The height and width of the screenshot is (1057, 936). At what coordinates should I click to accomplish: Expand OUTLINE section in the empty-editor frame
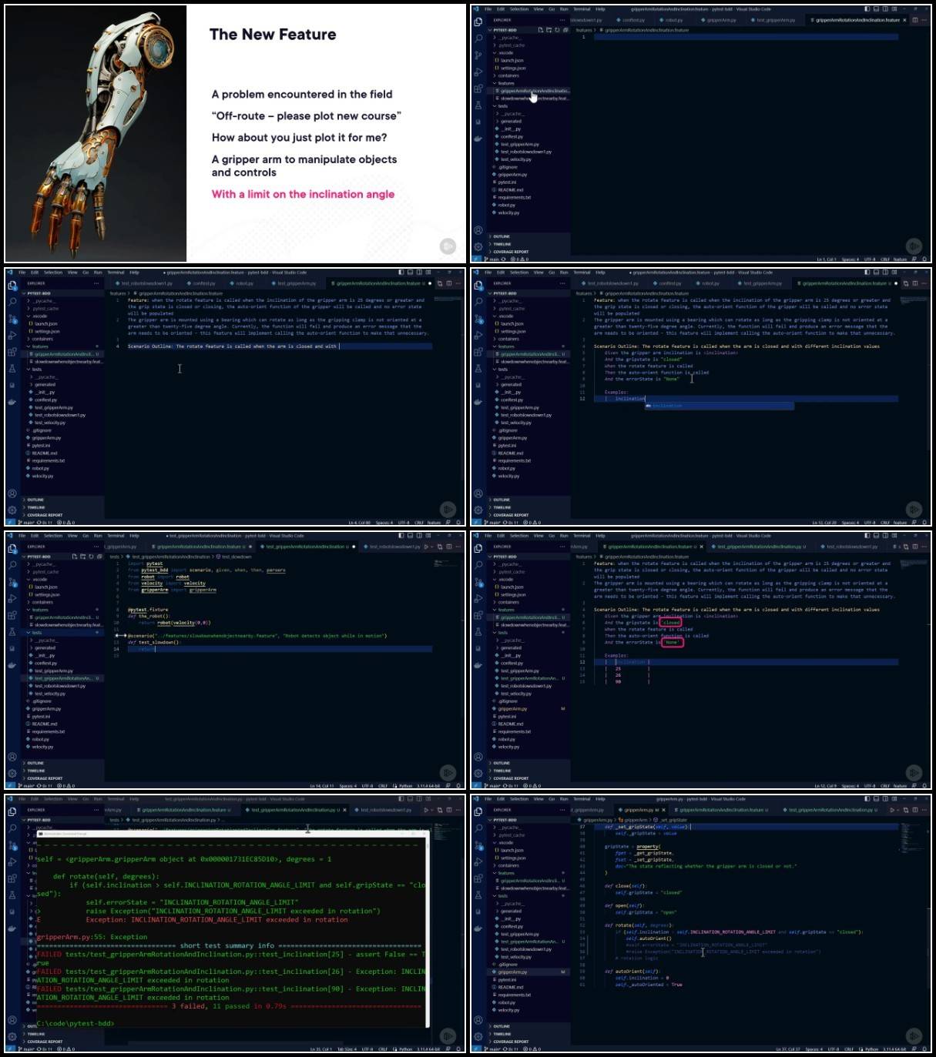(x=501, y=236)
